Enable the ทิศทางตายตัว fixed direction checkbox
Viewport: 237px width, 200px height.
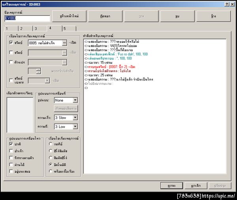click(x=11, y=158)
